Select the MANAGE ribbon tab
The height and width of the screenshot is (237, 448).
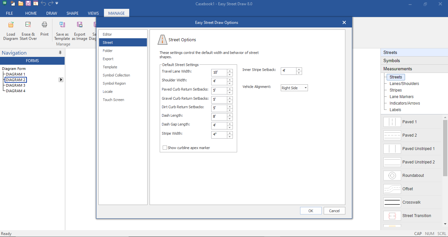click(x=116, y=13)
